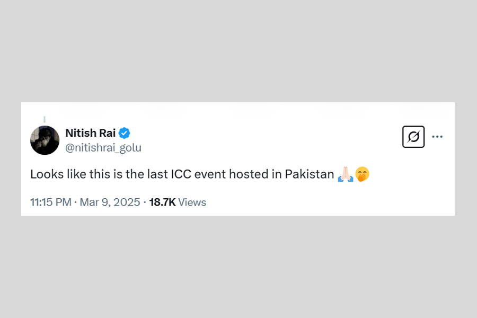Click the thread connector line above avatar
Viewport: 477px width, 318px height.
(x=45, y=119)
